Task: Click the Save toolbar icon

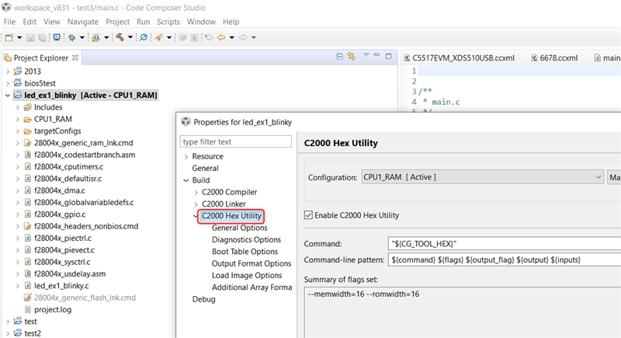Action: coord(30,37)
